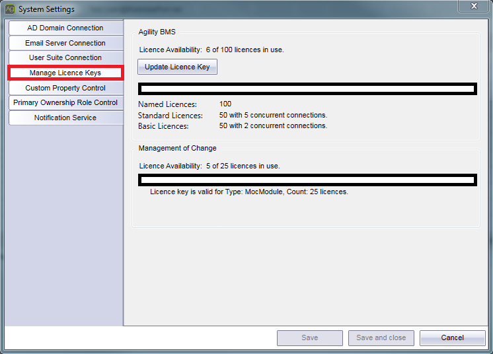Click the Agility app icon in title bar
This screenshot has height=354, width=493.
coord(10,9)
